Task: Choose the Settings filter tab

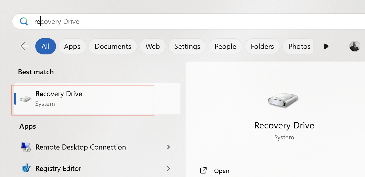Action: 187,46
